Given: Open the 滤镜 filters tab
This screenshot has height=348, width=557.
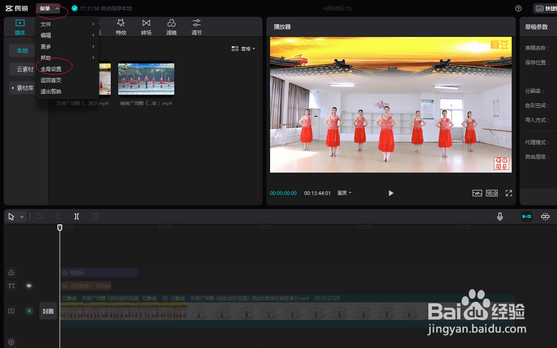Looking at the screenshot, I should (x=171, y=28).
